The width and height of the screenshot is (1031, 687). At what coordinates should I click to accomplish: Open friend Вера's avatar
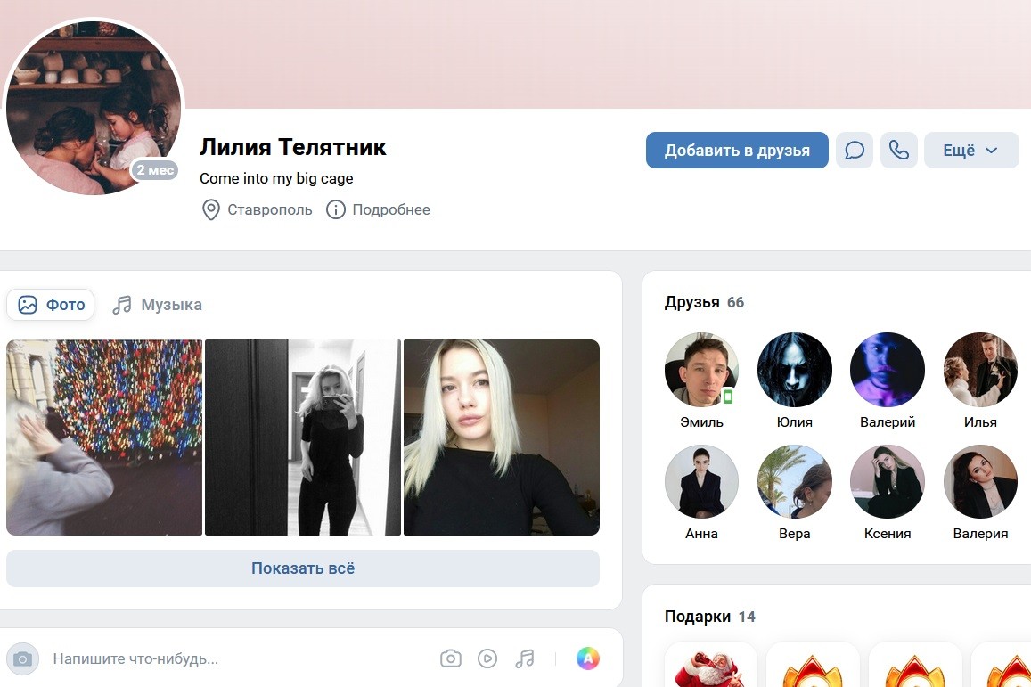coord(794,481)
